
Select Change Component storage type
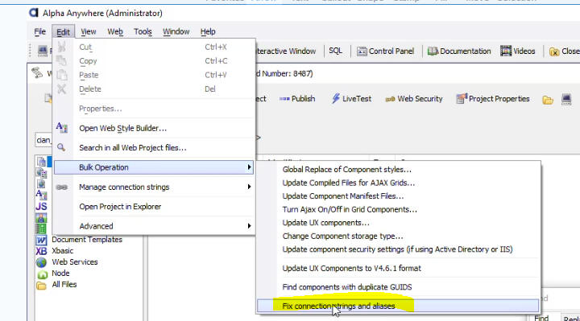[x=342, y=236]
